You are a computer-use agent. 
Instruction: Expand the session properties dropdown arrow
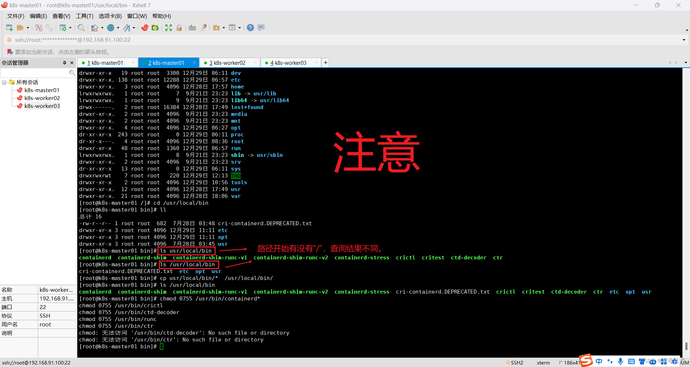[70, 28]
